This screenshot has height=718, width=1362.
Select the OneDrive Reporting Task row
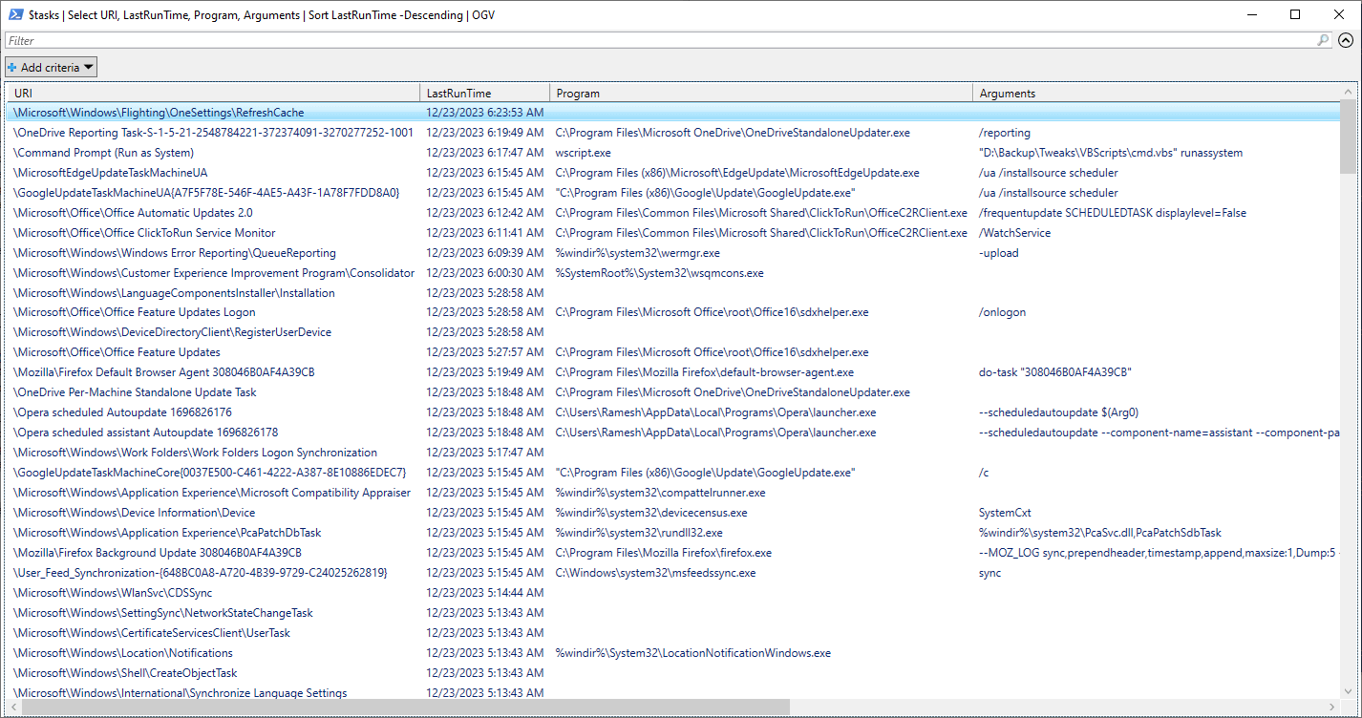(673, 133)
